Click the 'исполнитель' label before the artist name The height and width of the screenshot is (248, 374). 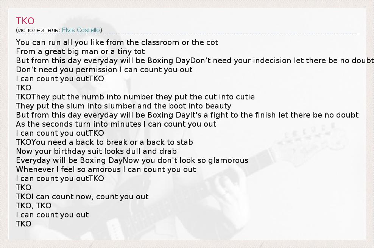[38, 30]
